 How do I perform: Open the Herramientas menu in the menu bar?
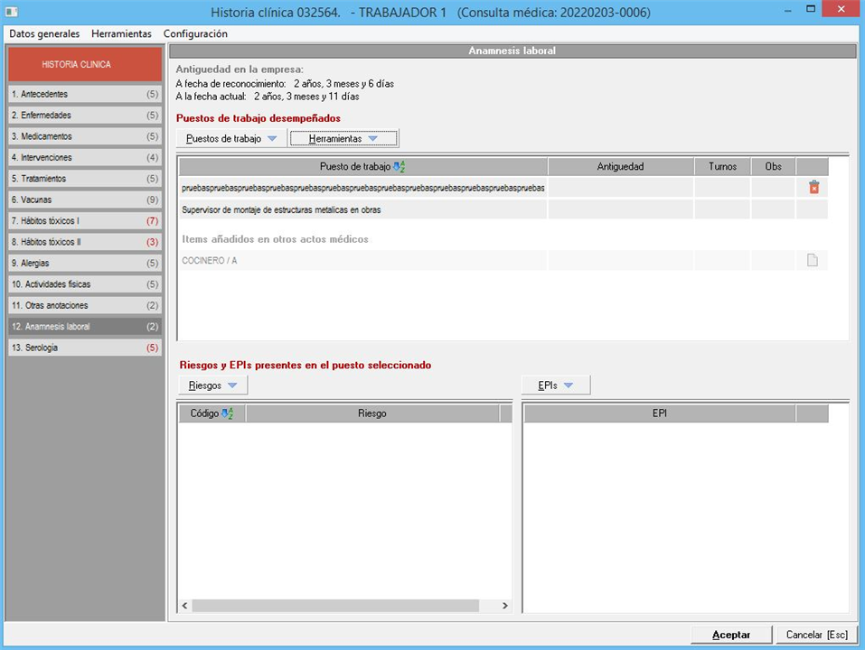coord(121,33)
